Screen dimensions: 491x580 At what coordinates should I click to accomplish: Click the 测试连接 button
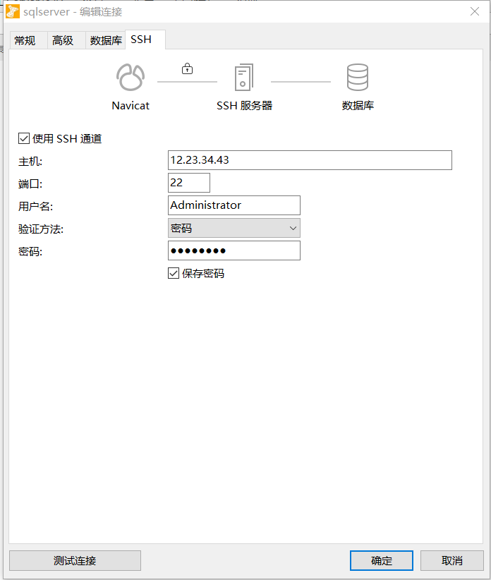75,561
